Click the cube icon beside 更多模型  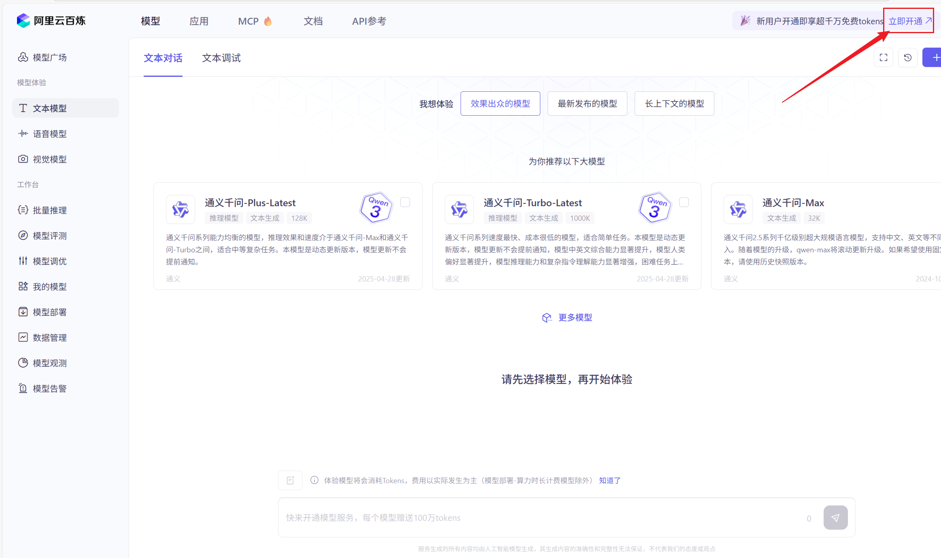[x=547, y=318]
